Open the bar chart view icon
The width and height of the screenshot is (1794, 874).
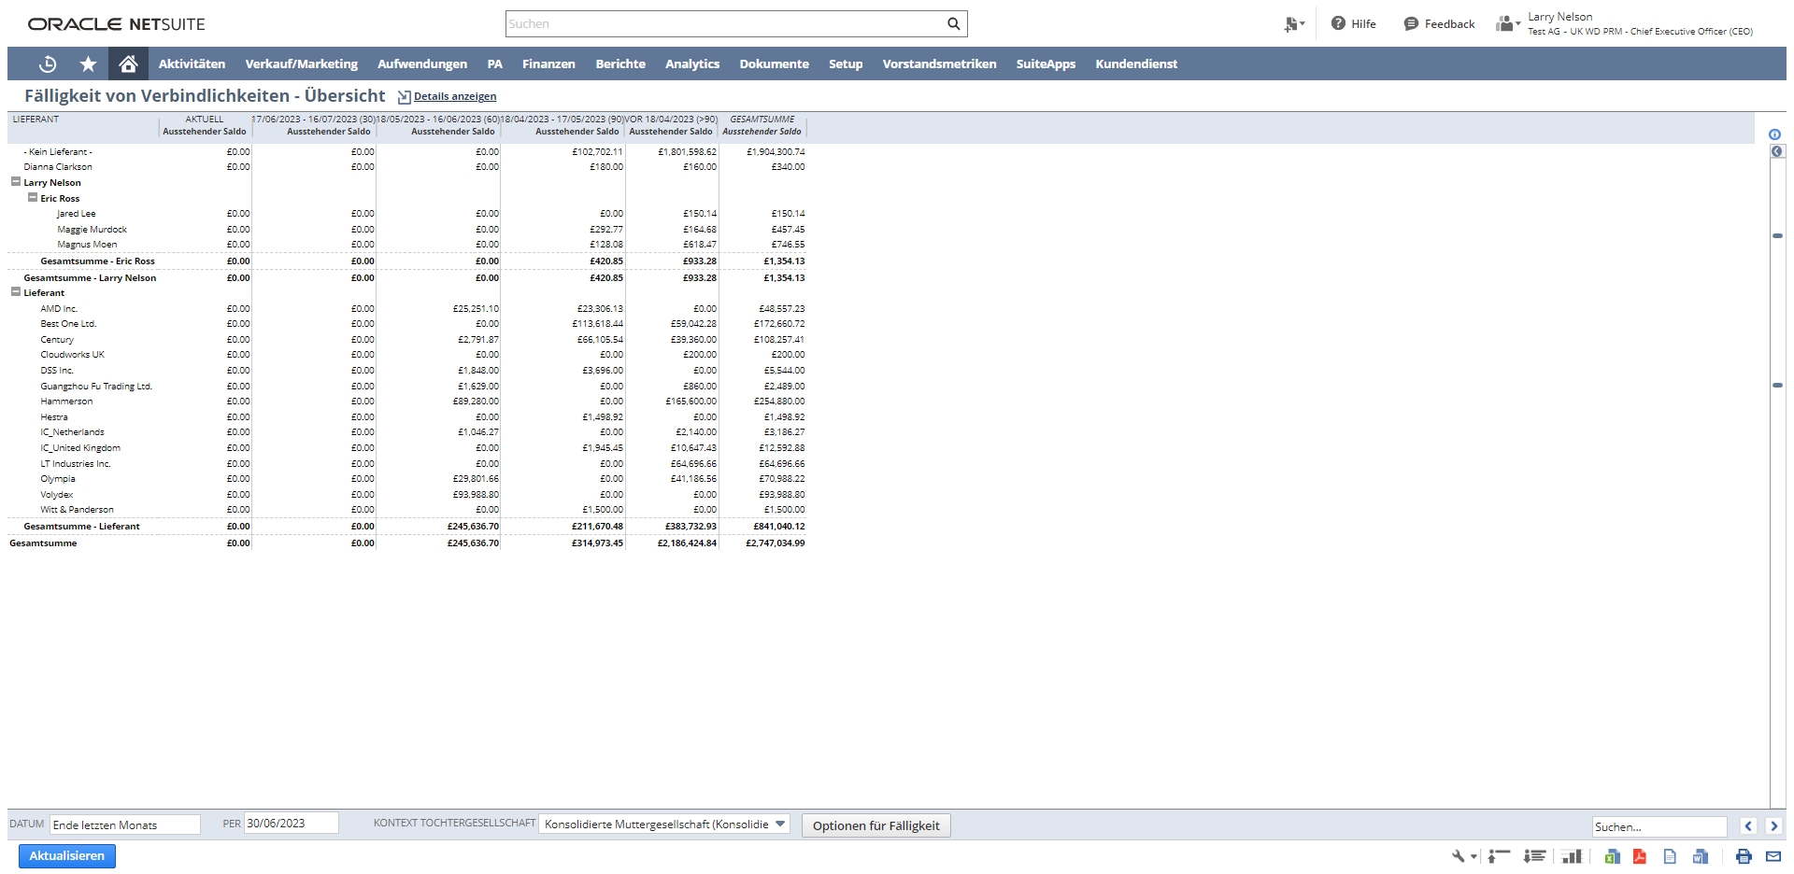(x=1572, y=855)
